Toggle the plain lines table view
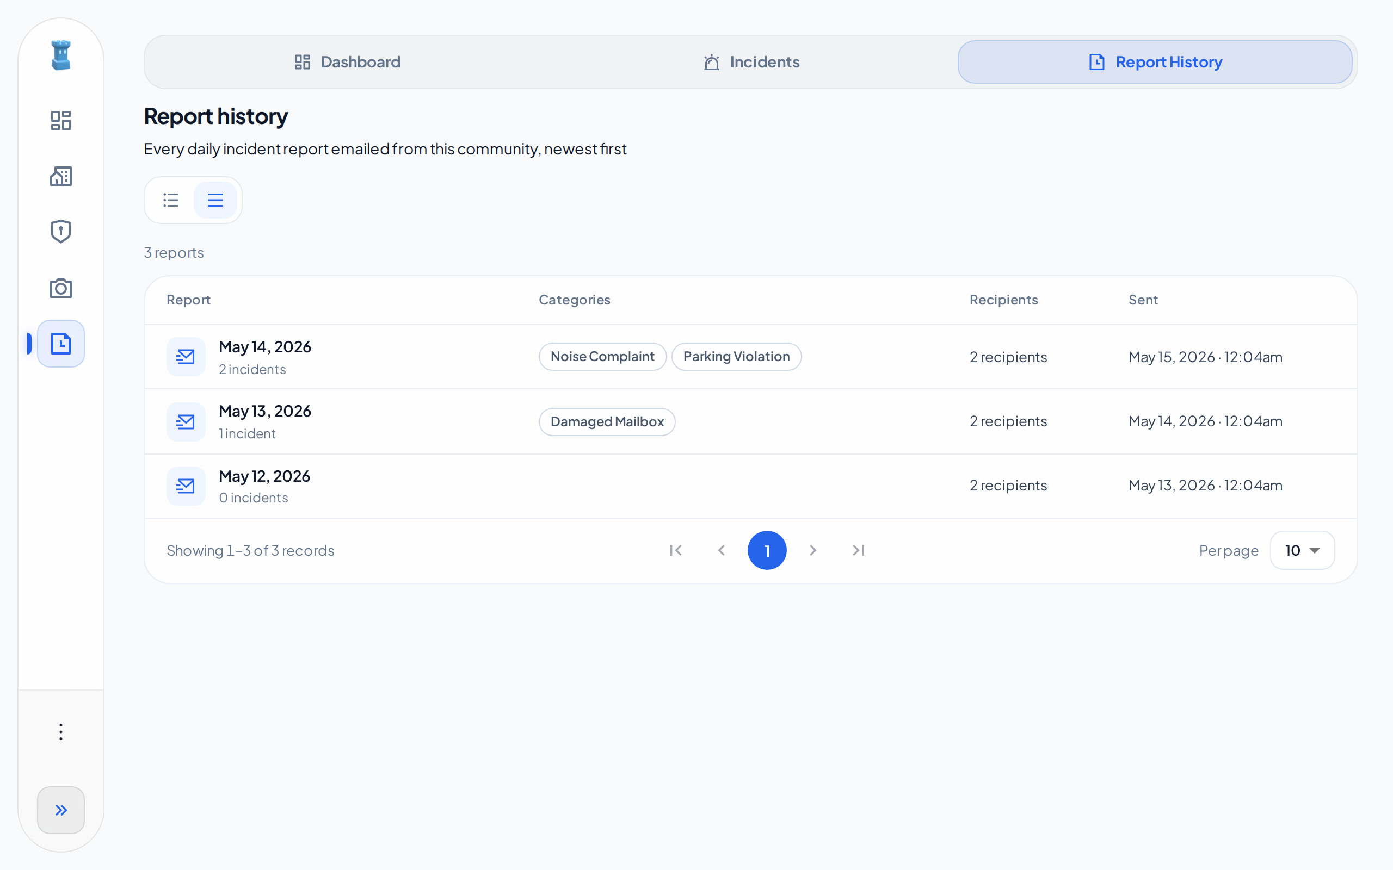 (215, 200)
